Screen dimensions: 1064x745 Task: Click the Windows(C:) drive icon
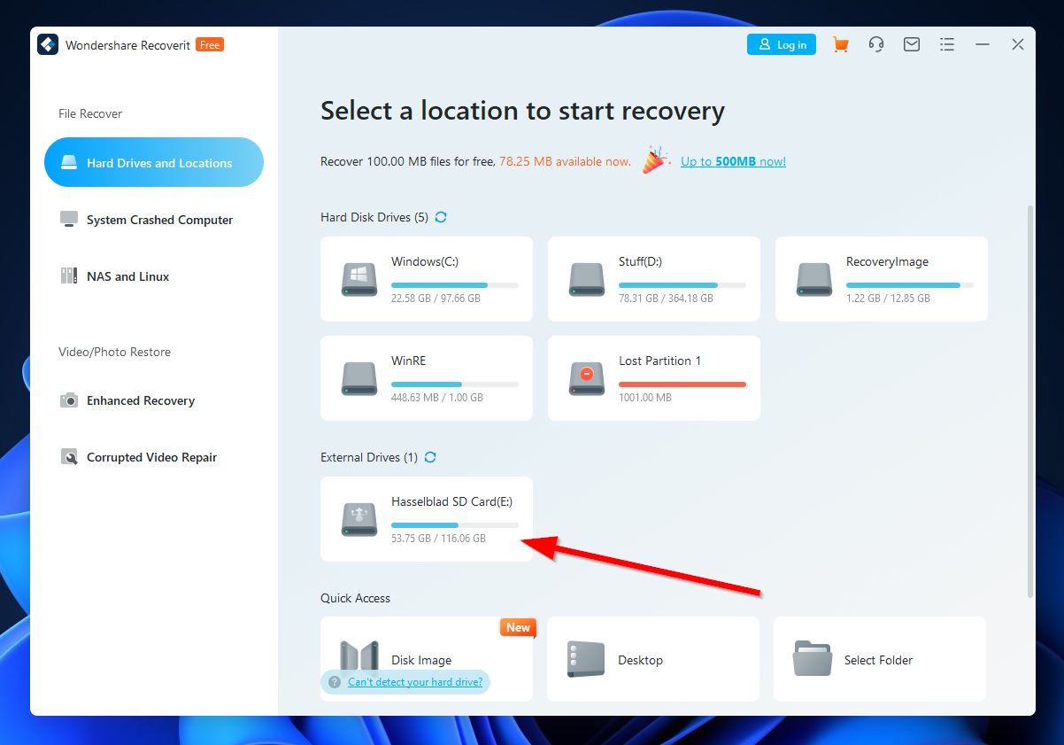point(359,278)
